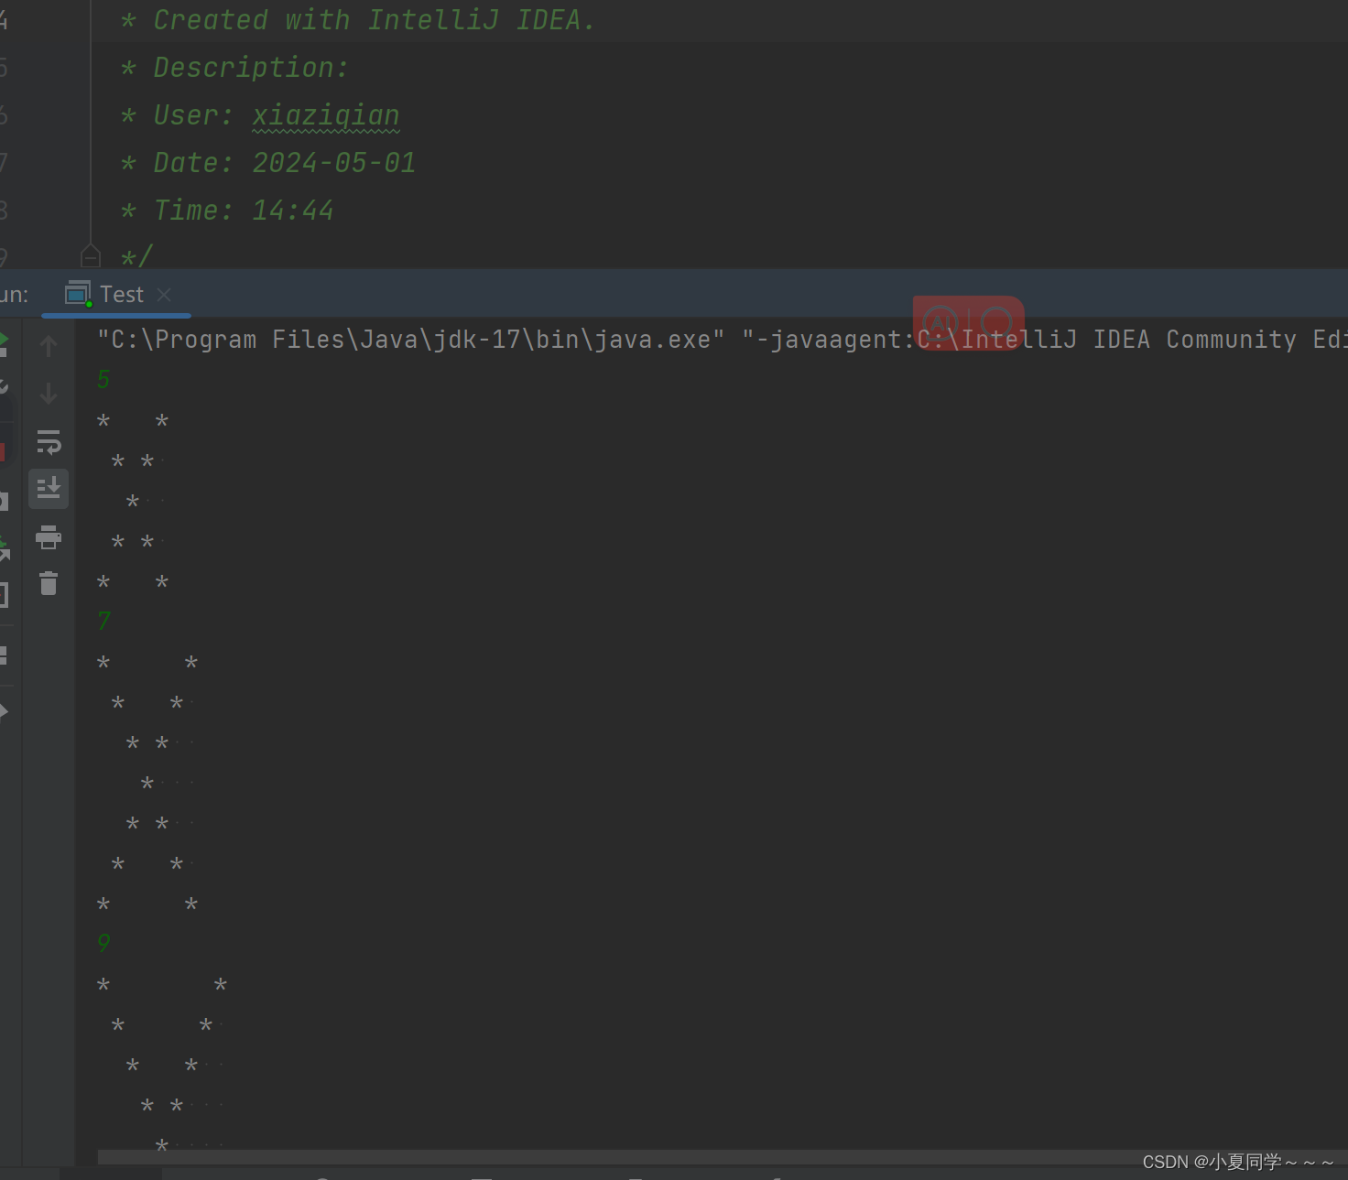Click the Rerun green play icon

coord(4,343)
